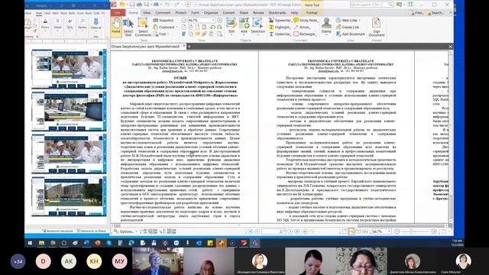Select first slide thumbnail in PowerPoint window
489x275 pixels.
click(69, 69)
